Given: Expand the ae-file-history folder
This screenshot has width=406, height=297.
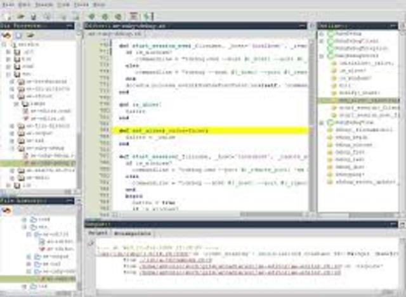Looking at the screenshot, I should click(x=11, y=126).
